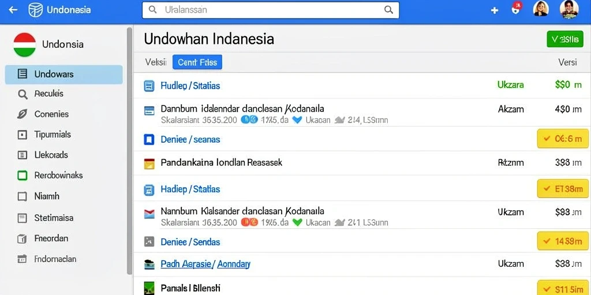Click the Hudlep / Sttatias row icon
591x295 pixels.
(149, 86)
